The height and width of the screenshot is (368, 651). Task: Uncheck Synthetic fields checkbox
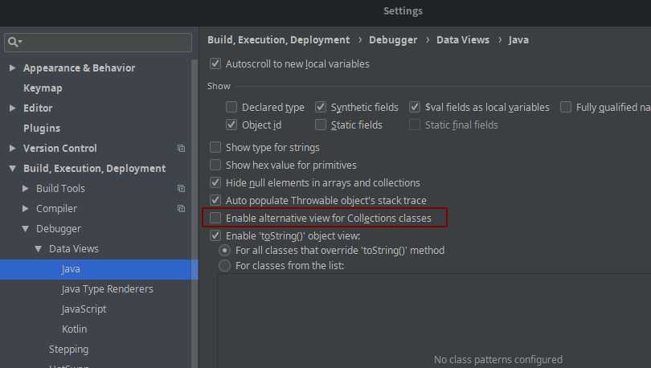[x=321, y=107]
